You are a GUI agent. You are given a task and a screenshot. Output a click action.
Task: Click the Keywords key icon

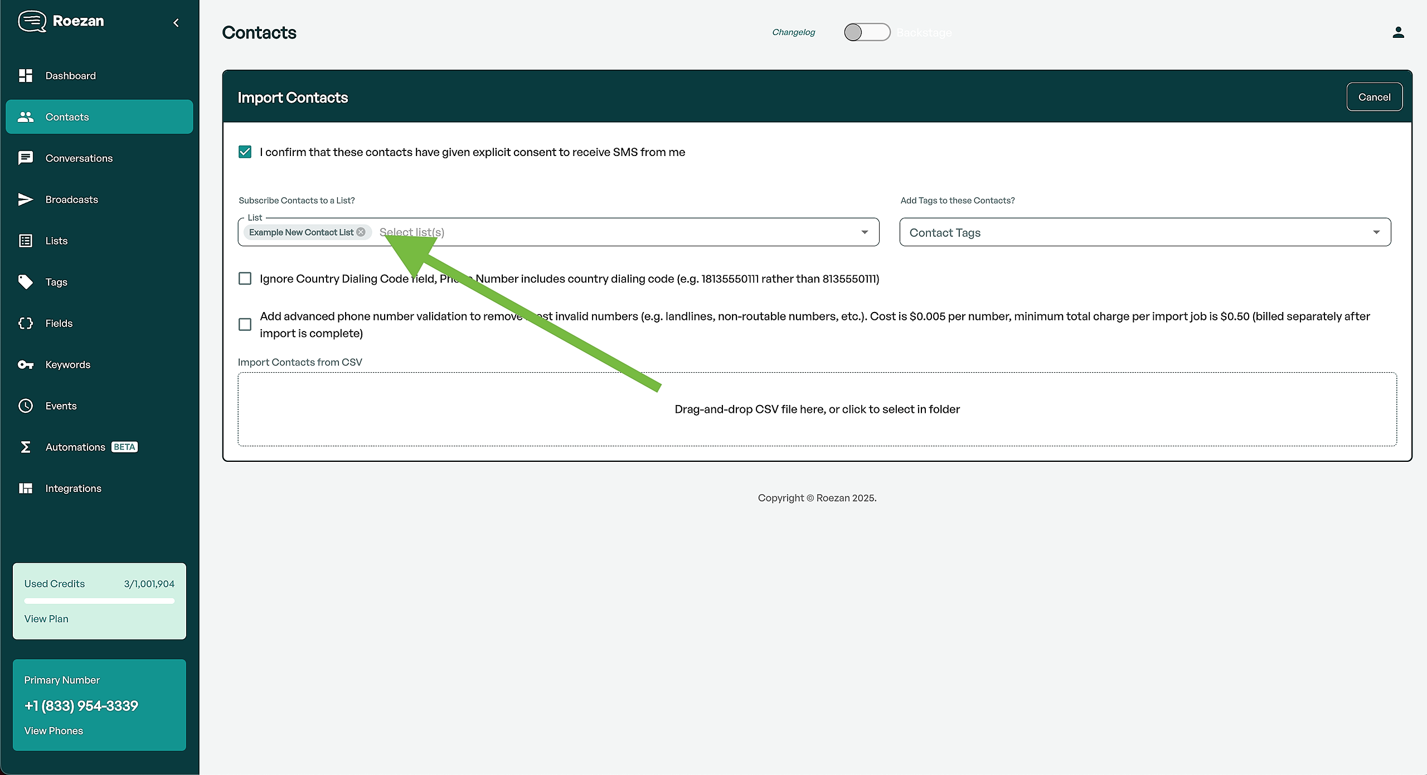tap(26, 365)
